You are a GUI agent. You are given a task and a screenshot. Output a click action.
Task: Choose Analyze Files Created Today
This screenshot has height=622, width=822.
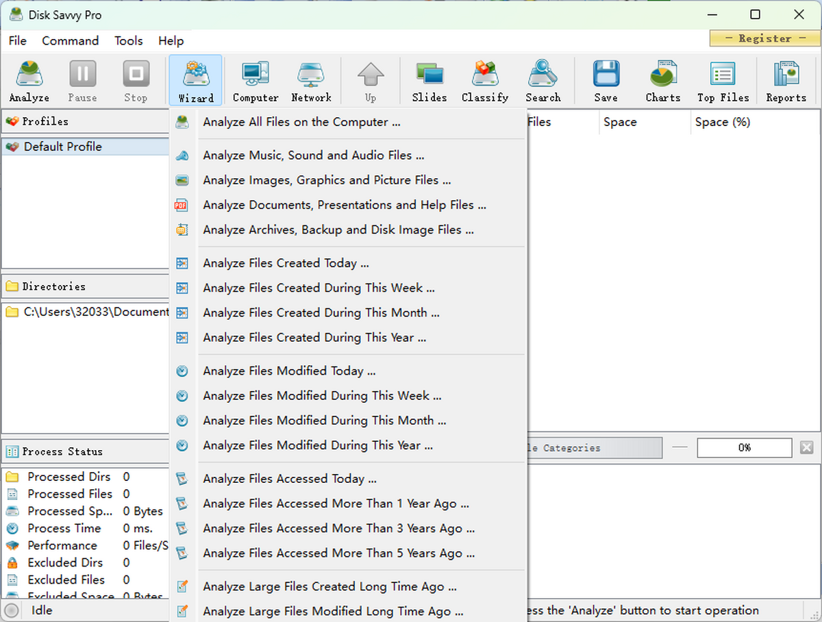pyautogui.click(x=286, y=263)
